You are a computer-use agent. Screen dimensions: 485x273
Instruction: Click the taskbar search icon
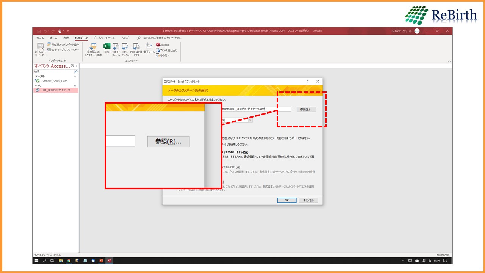tap(44, 261)
